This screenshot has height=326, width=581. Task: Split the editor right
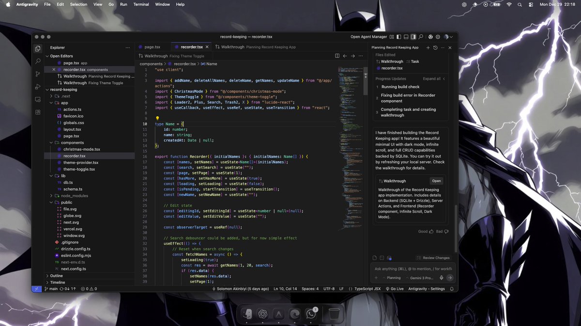click(337, 56)
